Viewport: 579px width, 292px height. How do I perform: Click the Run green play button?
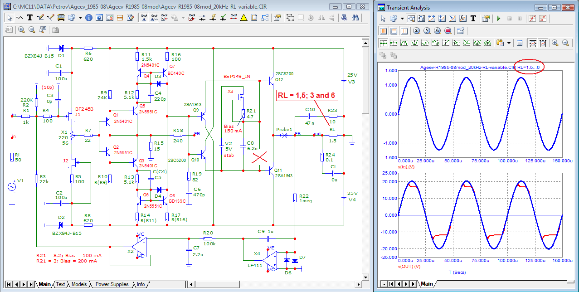coord(498,19)
